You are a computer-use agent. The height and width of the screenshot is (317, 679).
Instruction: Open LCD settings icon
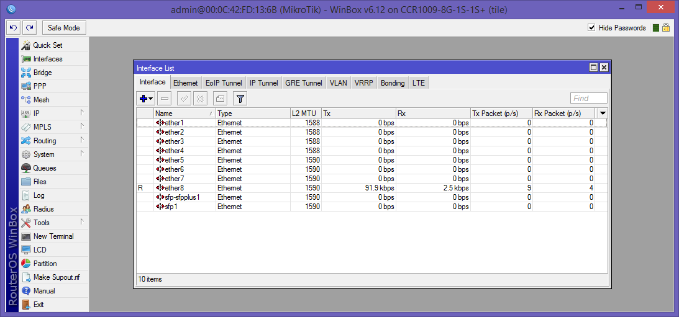tap(26, 250)
